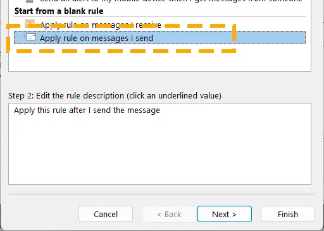Click the divider line under 'Start from a blank rule'
Screen dimensions: 324x231
(159, 16)
